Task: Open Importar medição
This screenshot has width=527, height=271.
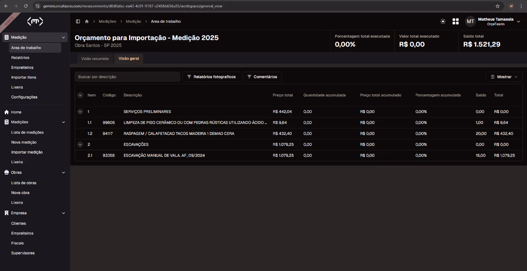Action: [27, 152]
